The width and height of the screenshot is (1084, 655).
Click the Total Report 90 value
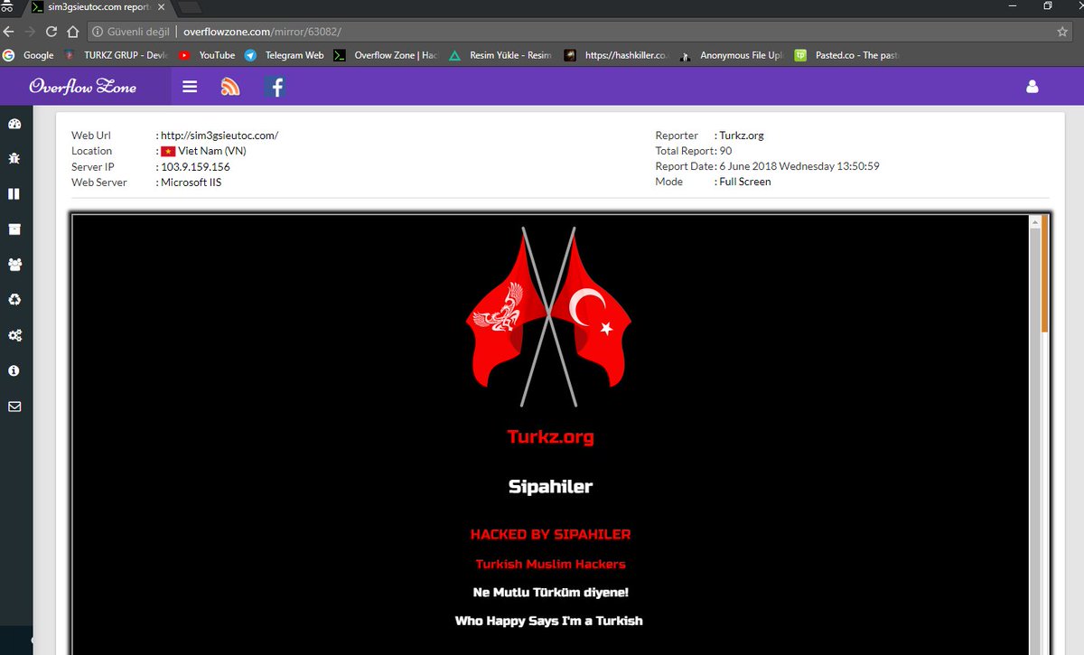coord(725,151)
